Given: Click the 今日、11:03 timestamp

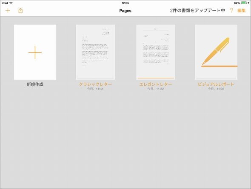Looking at the screenshot, I should pyautogui.click(x=216, y=89).
